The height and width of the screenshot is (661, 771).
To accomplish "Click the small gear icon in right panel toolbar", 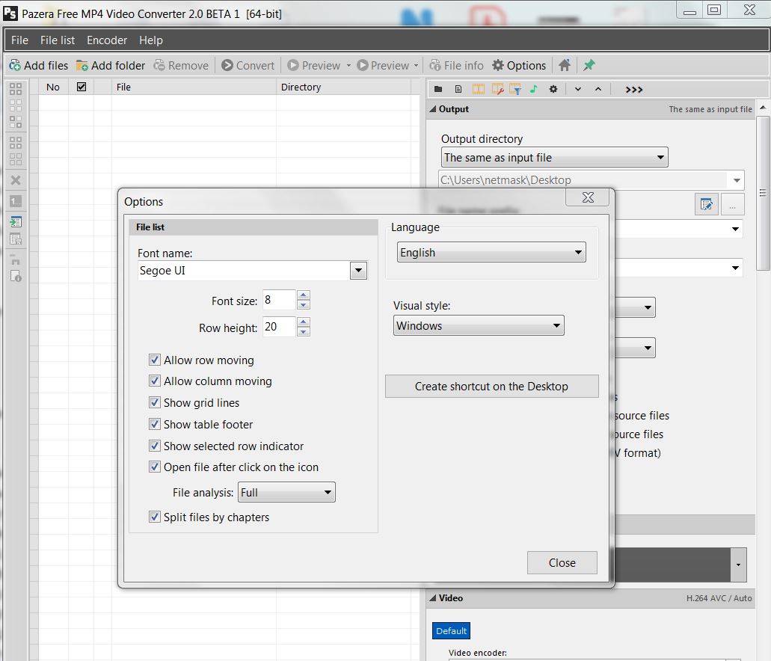I will pyautogui.click(x=553, y=89).
